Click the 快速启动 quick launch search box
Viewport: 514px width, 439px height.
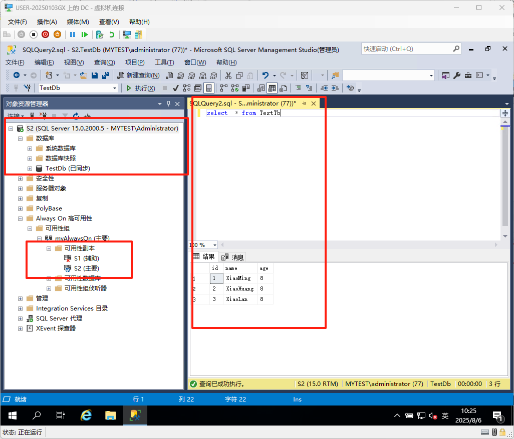tap(411, 48)
